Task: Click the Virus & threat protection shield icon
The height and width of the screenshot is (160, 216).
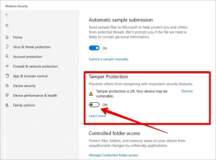Action: [x=7, y=47]
